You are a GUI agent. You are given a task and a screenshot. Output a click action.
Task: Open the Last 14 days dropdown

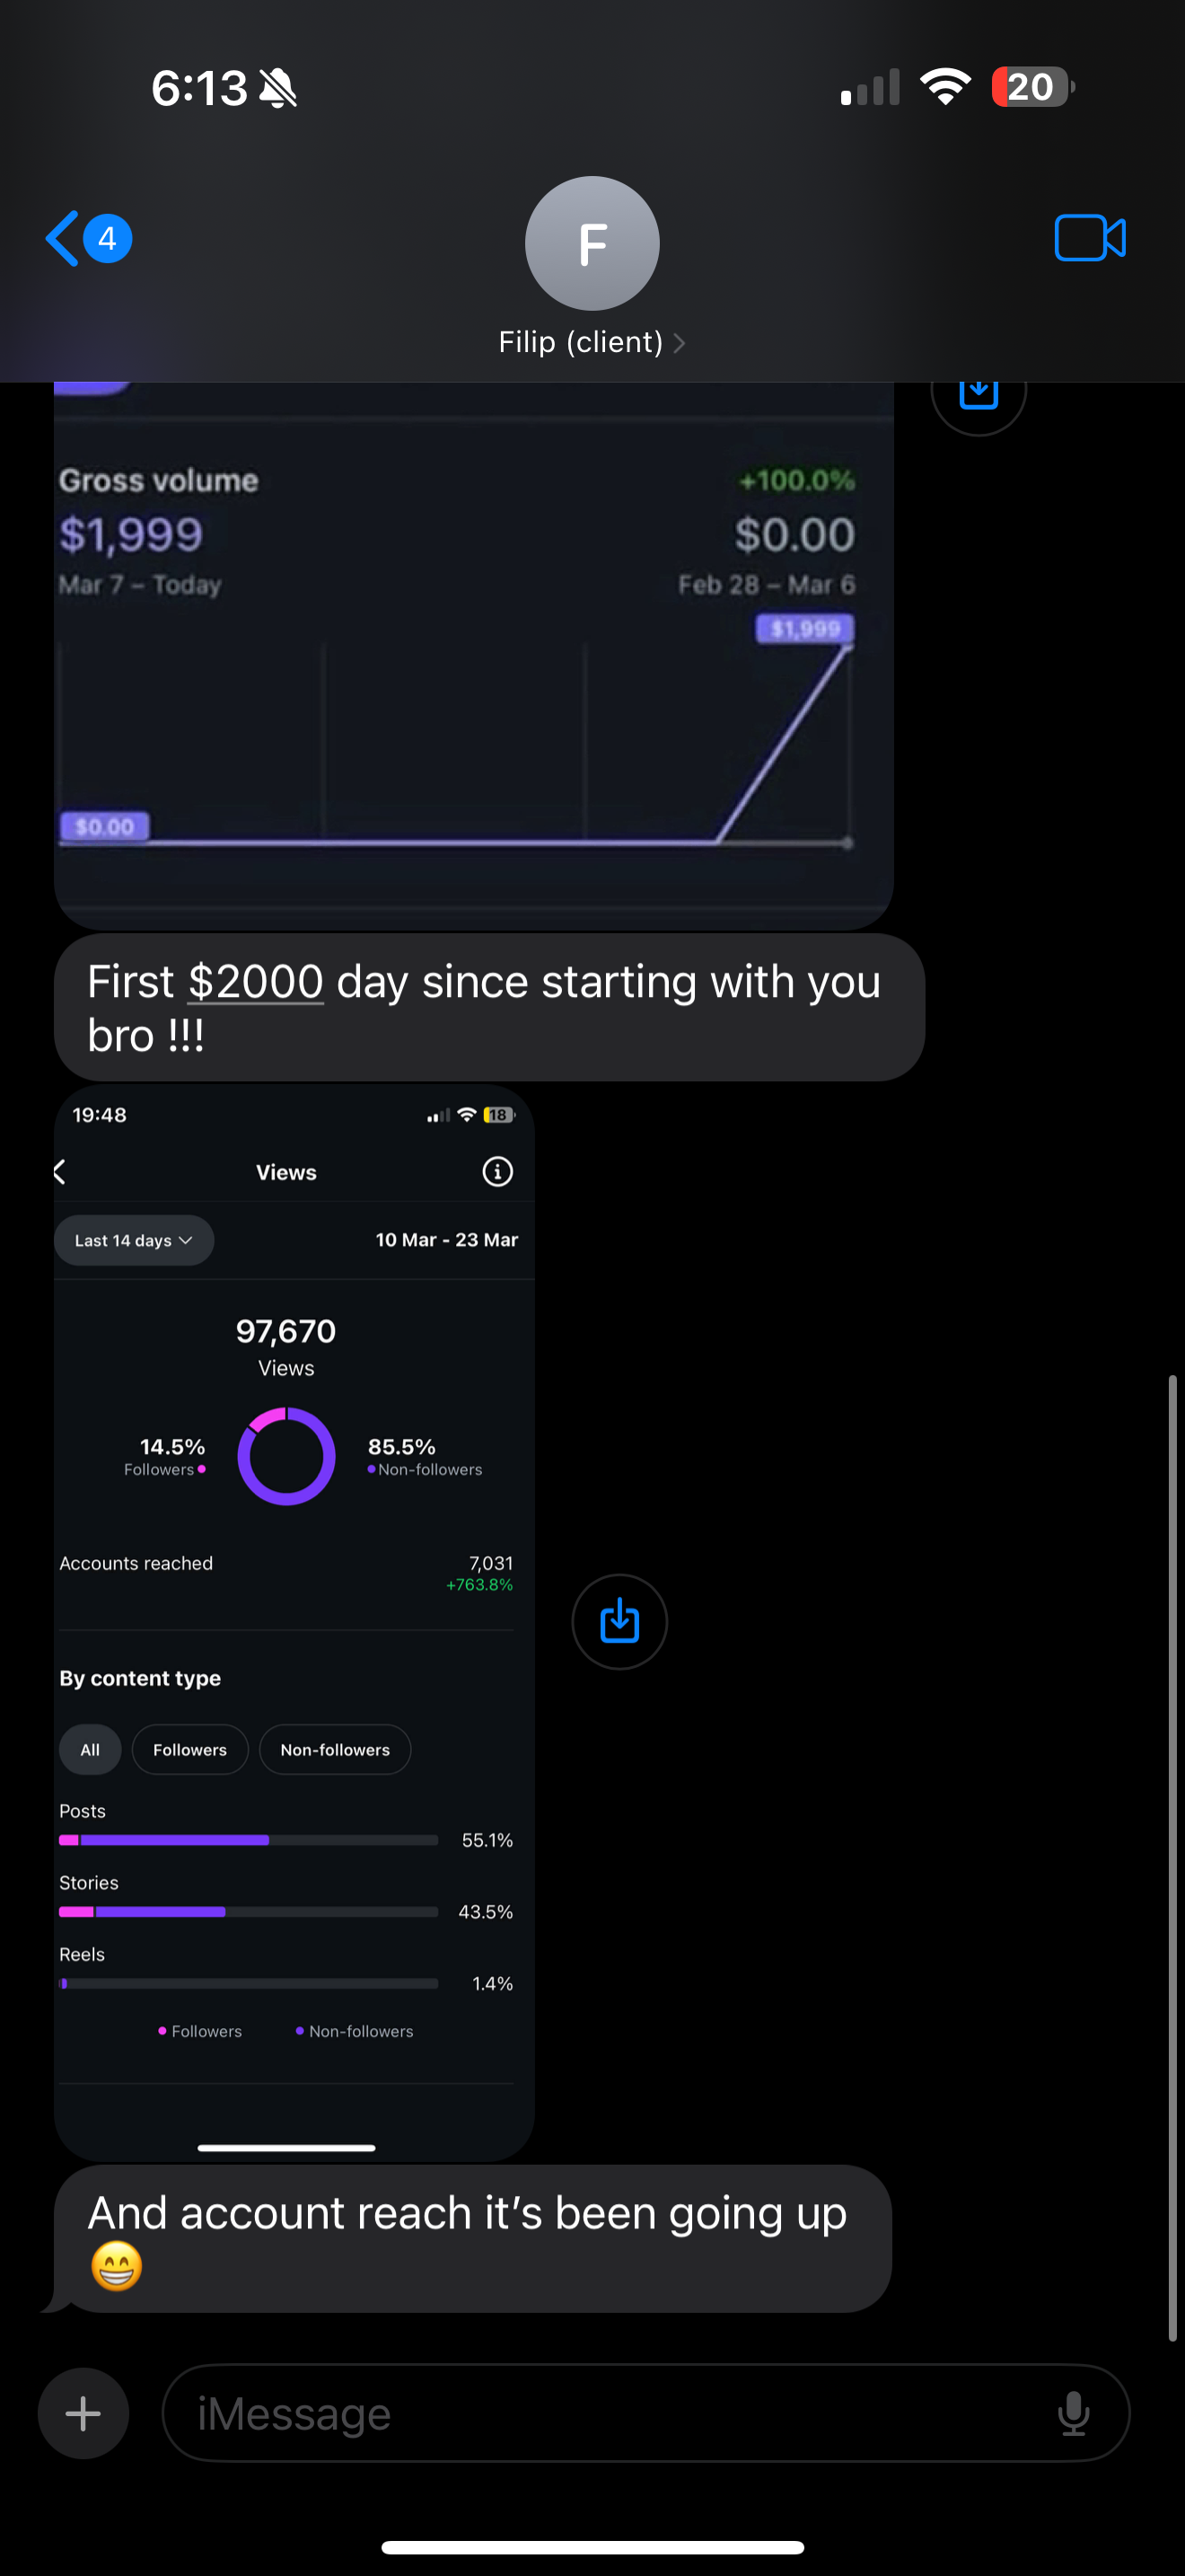click(x=133, y=1240)
